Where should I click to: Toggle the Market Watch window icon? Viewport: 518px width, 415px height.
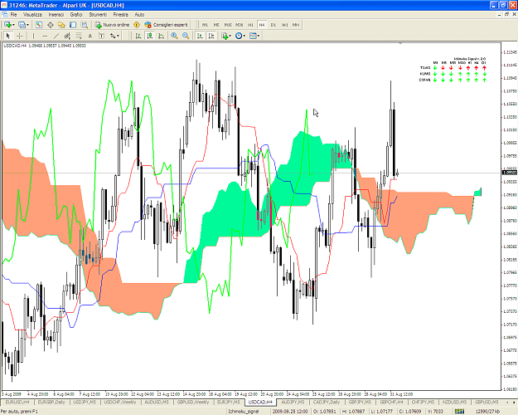[39, 25]
